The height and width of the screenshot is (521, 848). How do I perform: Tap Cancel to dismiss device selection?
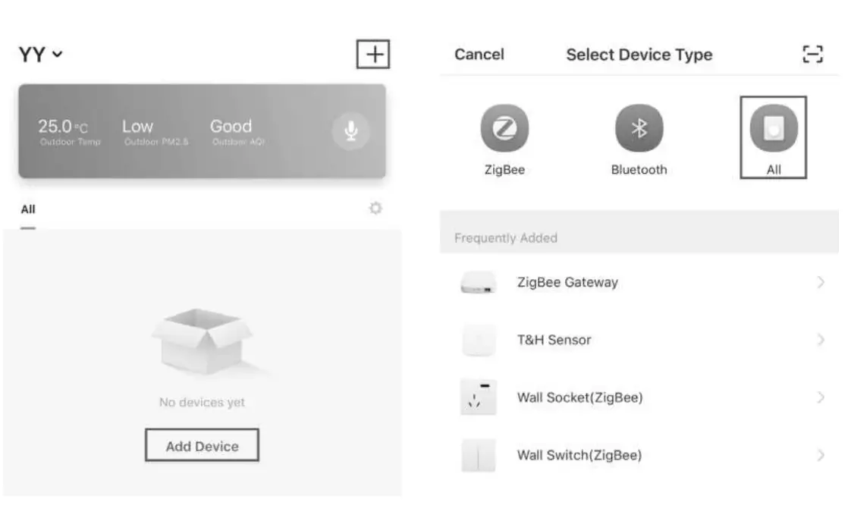pos(479,54)
